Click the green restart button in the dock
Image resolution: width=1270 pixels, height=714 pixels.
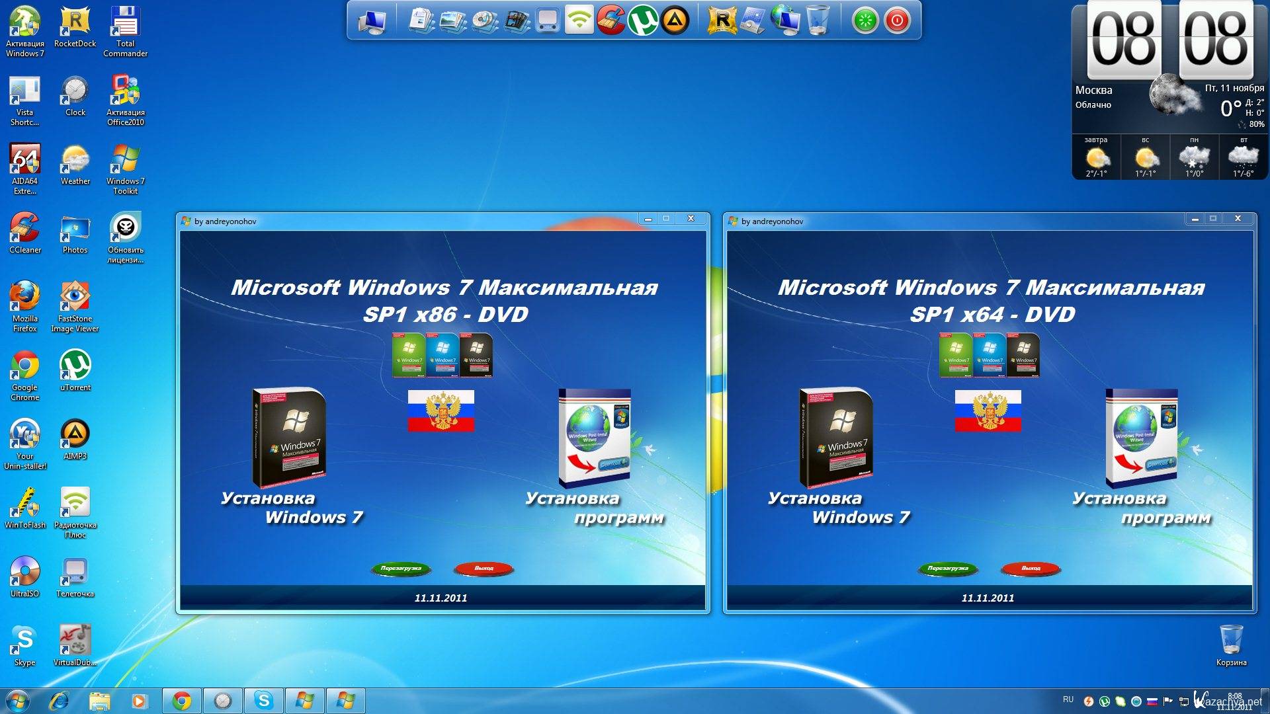point(865,20)
